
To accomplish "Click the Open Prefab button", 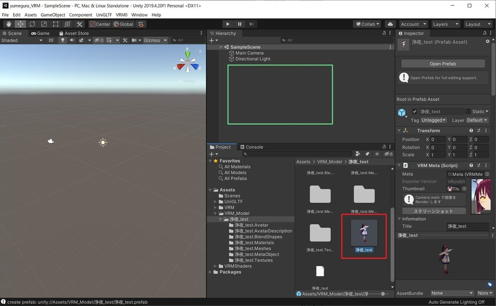I will pyautogui.click(x=443, y=64).
